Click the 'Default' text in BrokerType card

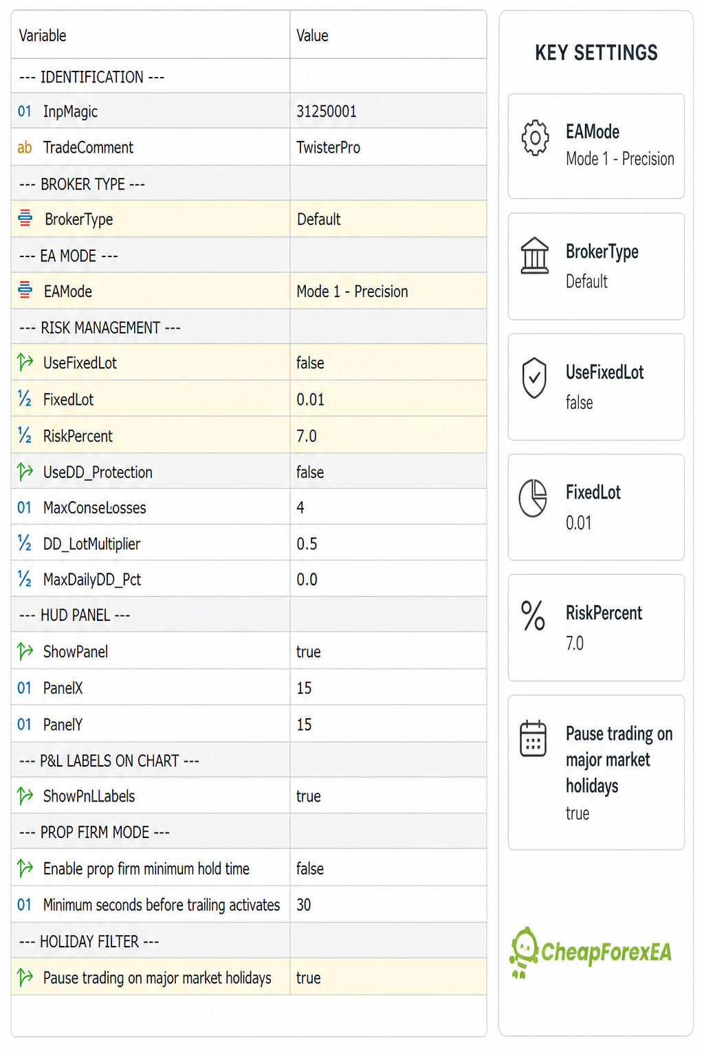(x=586, y=281)
